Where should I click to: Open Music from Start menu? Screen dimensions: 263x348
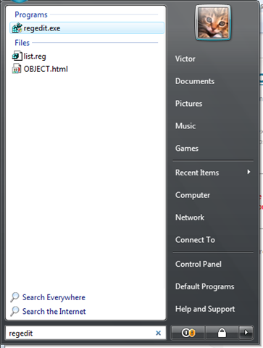(185, 126)
